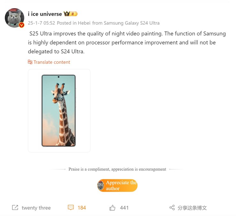
Task: Click the share nodes icon
Action: click(x=172, y=207)
